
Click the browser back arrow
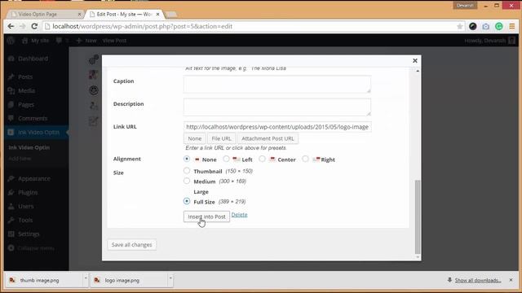tap(11, 26)
